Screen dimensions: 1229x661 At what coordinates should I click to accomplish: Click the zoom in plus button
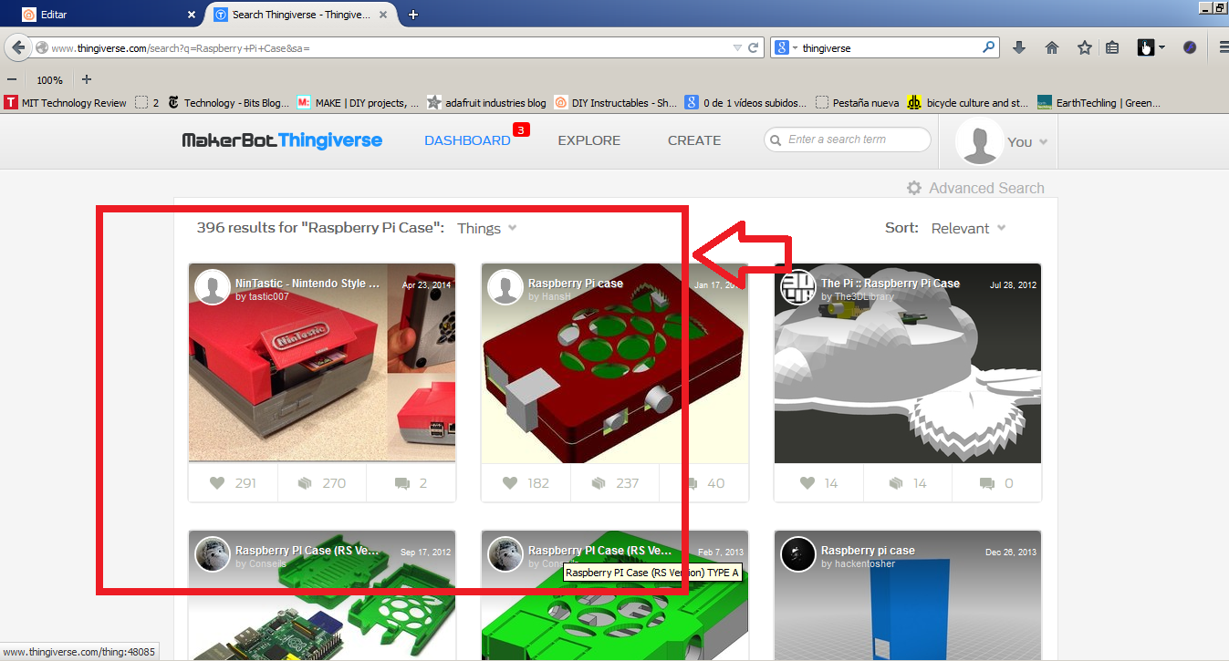[87, 79]
